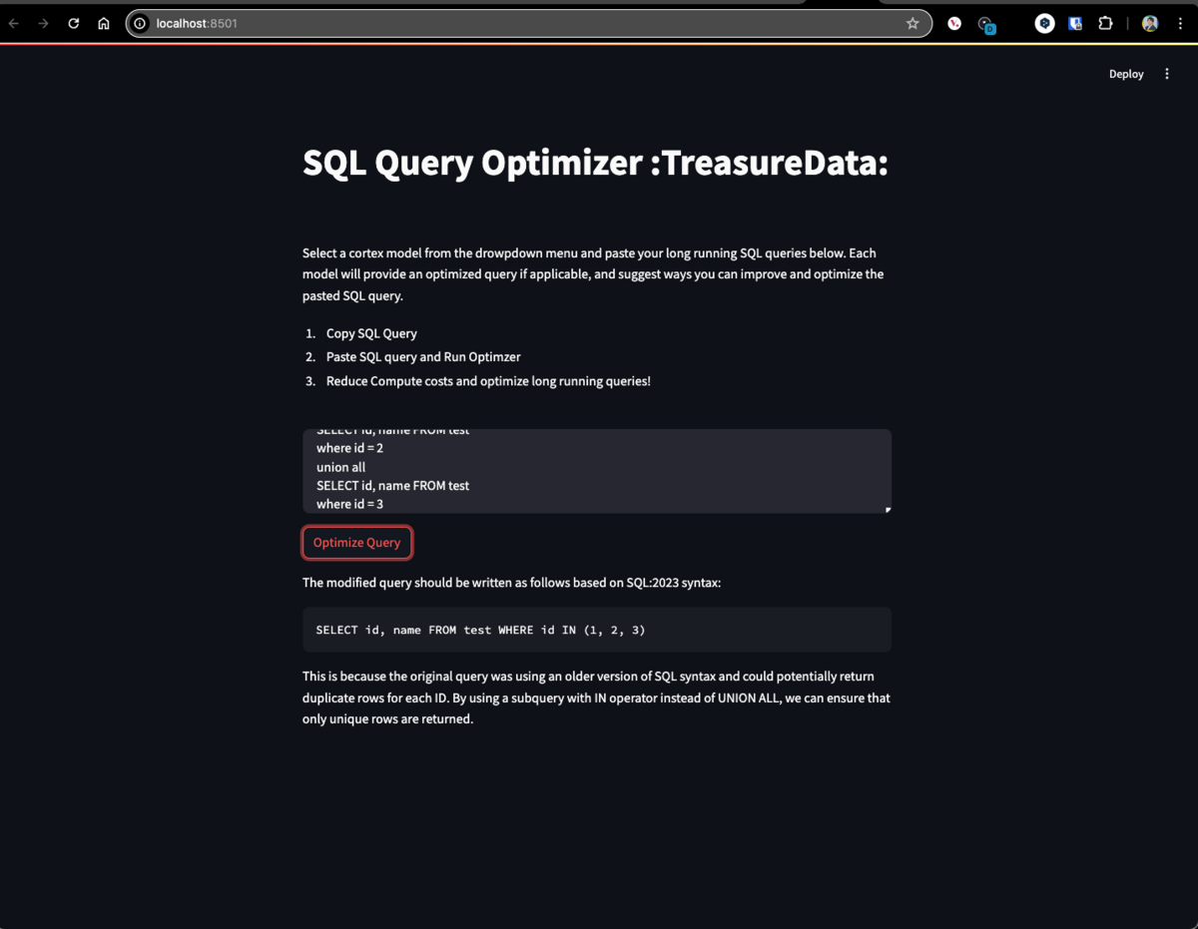Open the extensions puzzle menu
Screen dimensions: 1198x929
[1105, 23]
